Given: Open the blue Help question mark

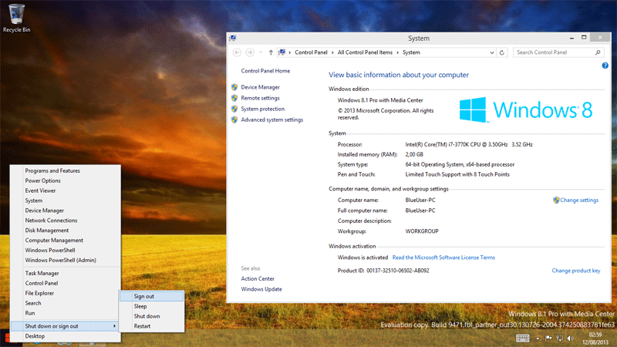Looking at the screenshot, I should 605,66.
